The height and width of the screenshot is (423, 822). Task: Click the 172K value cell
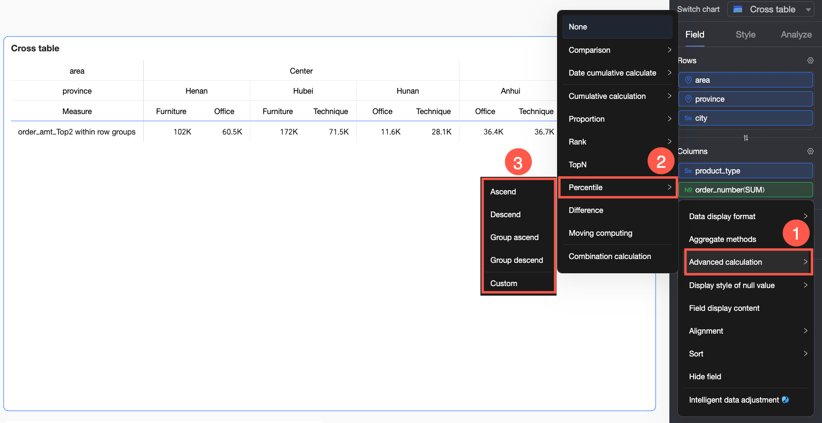[x=289, y=132]
